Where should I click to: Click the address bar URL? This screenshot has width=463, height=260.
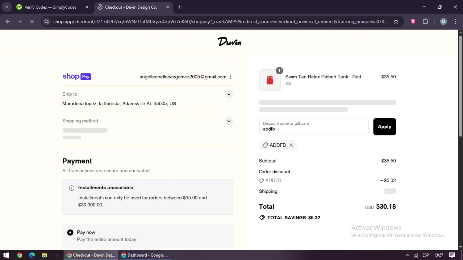220,22
